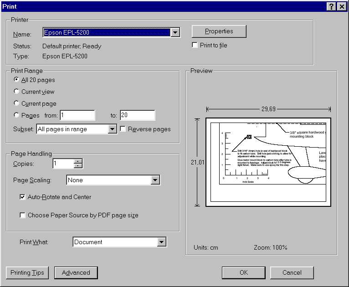The height and width of the screenshot is (287, 349).
Task: Click the Help question mark button
Action: 331,6
